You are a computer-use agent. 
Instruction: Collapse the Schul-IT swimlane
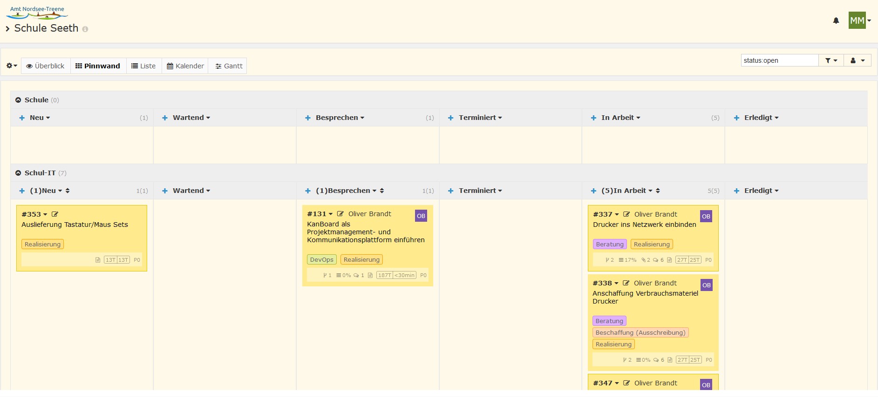pos(18,173)
